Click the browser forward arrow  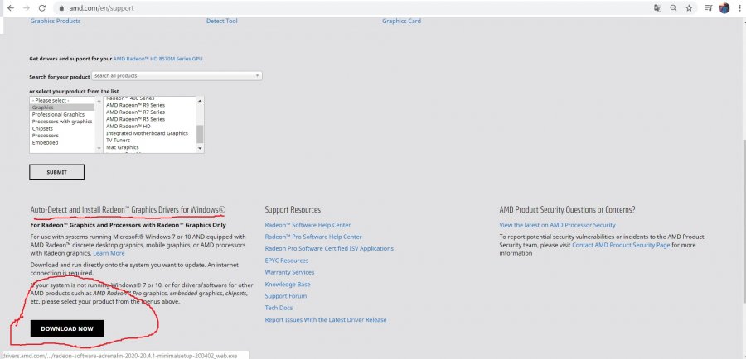[x=27, y=8]
